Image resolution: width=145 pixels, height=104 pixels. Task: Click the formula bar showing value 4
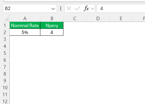pos(121,8)
